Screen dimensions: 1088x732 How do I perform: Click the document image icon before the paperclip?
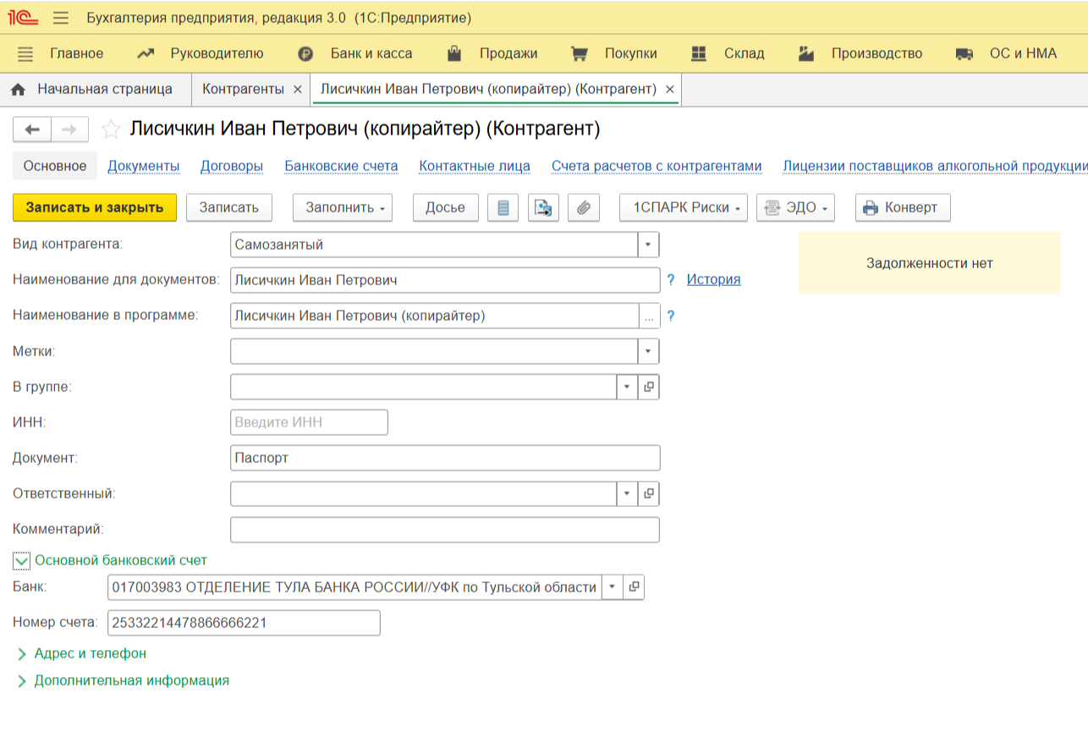point(543,208)
